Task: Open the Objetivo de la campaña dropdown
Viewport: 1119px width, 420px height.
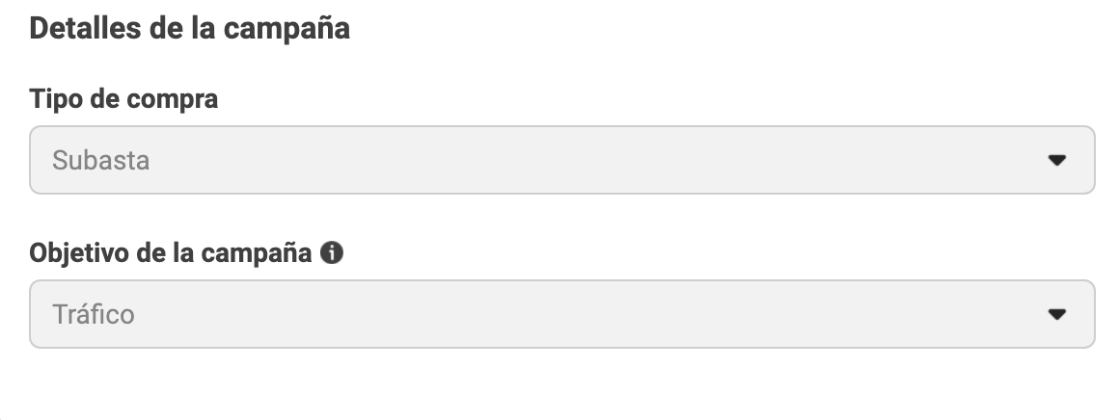Action: tap(561, 314)
